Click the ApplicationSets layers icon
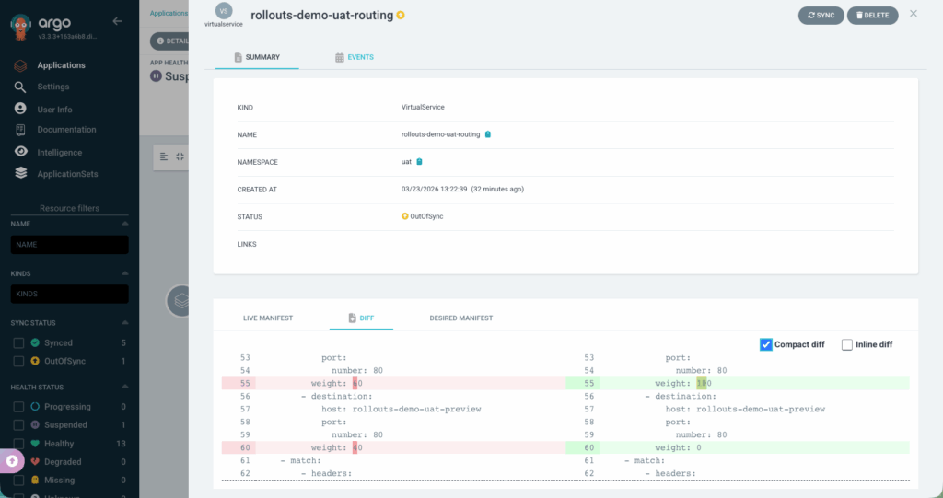The height and width of the screenshot is (498, 943). [x=20, y=173]
